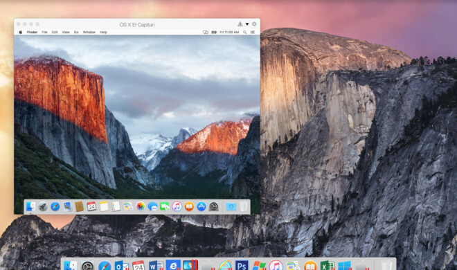Open Maps in the host dock
457x270 pixels.
(293, 266)
